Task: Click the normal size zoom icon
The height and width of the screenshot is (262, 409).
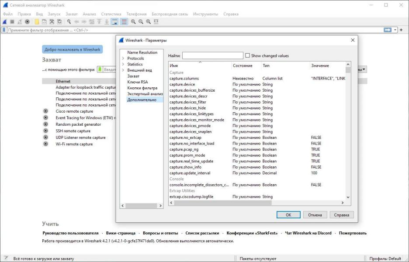Action: coord(149,22)
